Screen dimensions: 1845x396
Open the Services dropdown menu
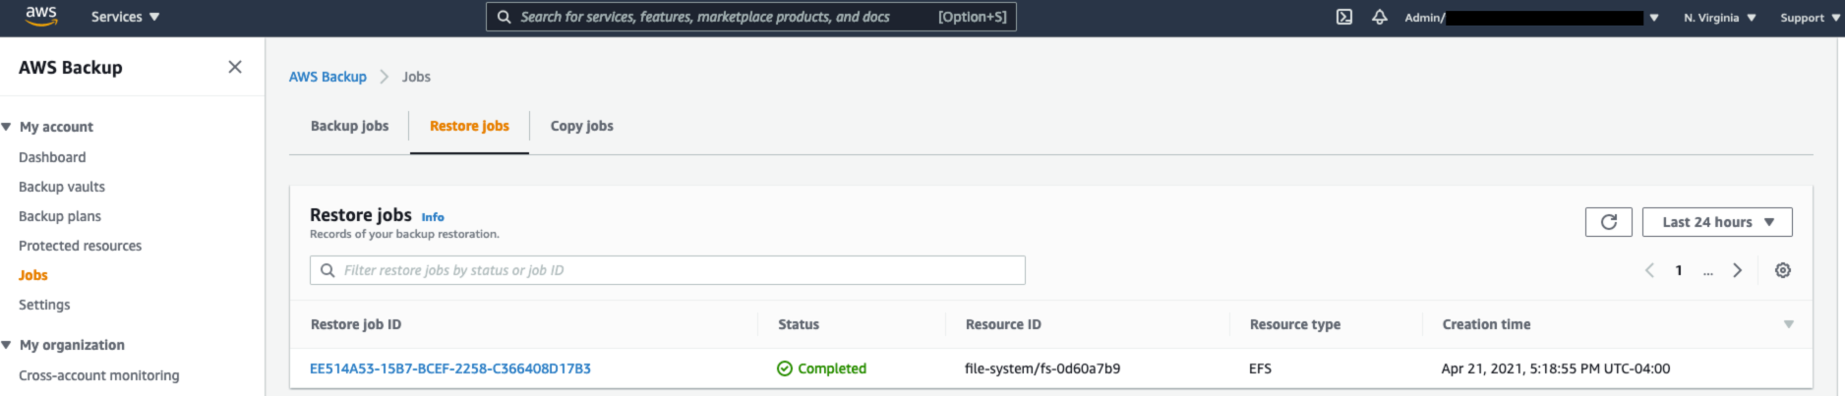[x=125, y=17]
